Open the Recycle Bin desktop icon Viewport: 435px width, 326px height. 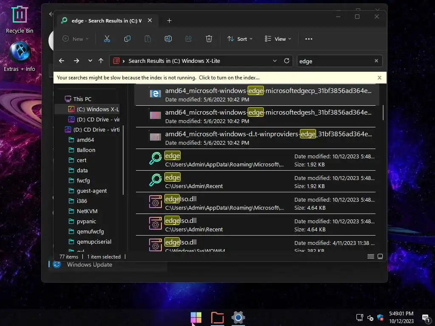(20, 20)
